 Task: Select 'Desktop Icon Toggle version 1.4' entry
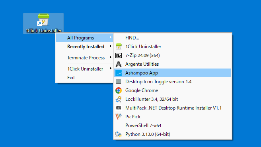(173, 82)
